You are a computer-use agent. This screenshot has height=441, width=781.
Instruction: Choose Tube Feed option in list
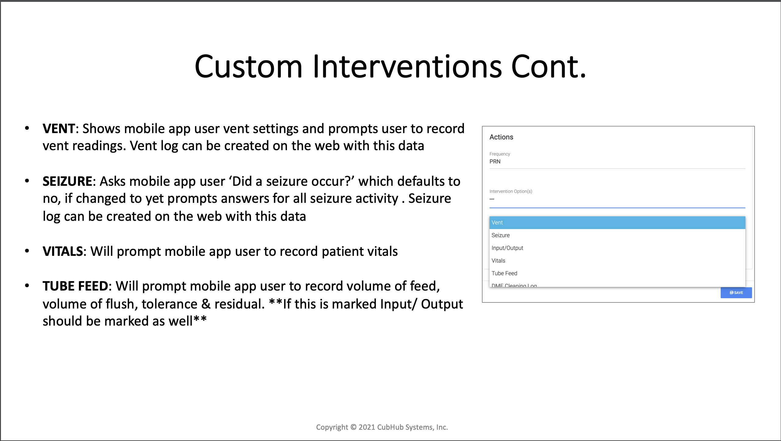click(x=617, y=273)
